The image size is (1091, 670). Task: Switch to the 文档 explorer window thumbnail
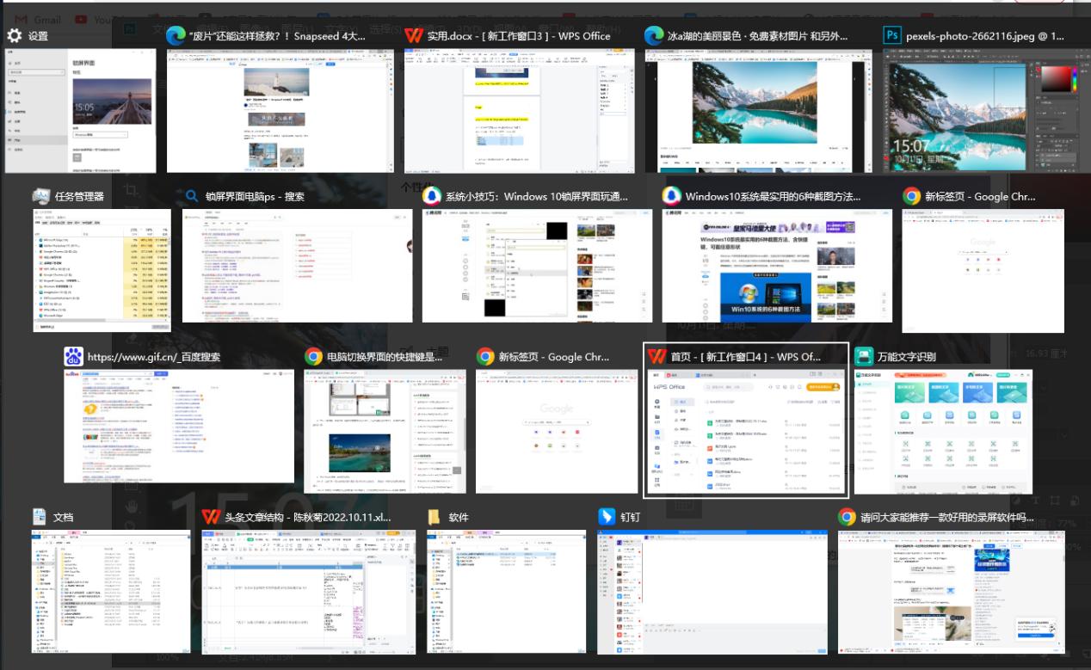[112, 592]
